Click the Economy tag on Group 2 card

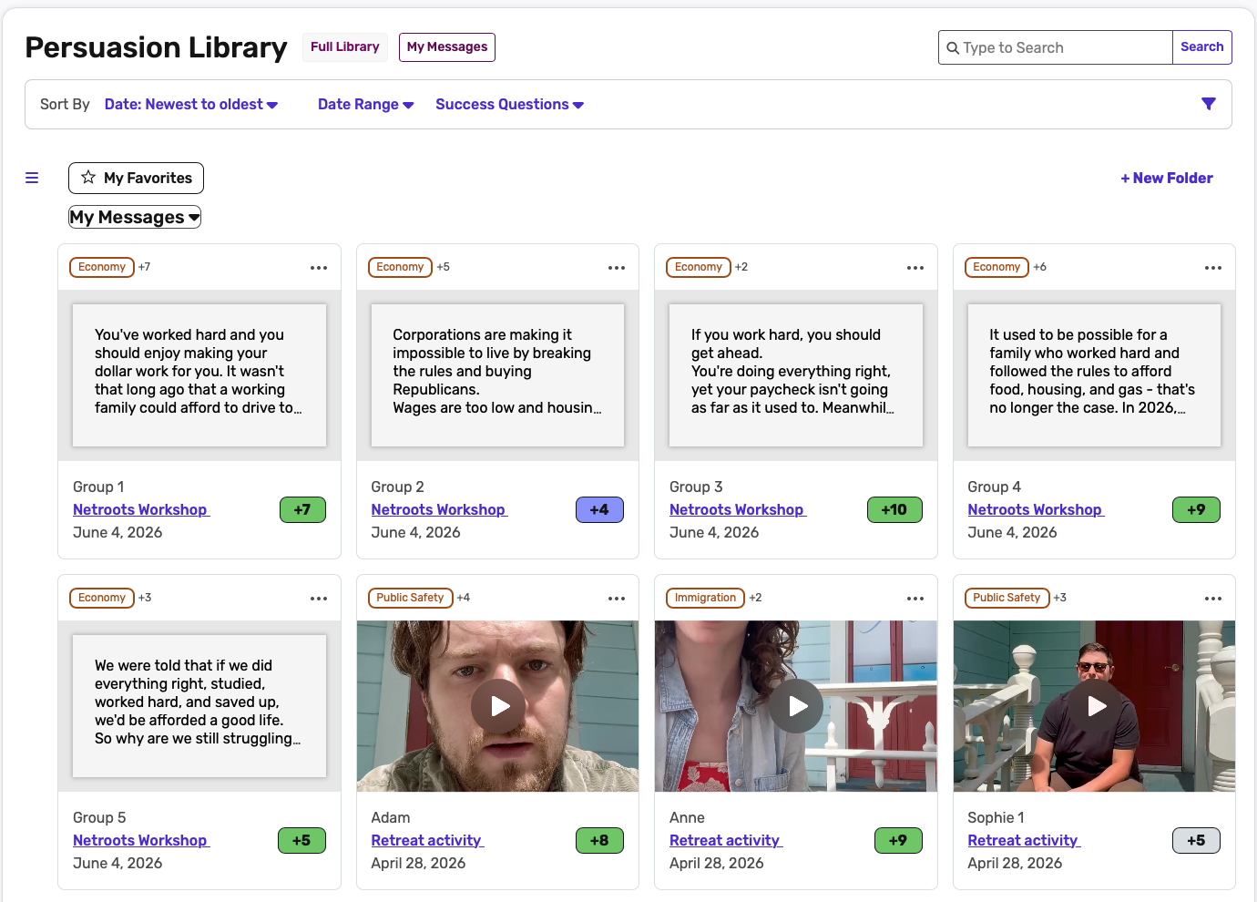(400, 267)
